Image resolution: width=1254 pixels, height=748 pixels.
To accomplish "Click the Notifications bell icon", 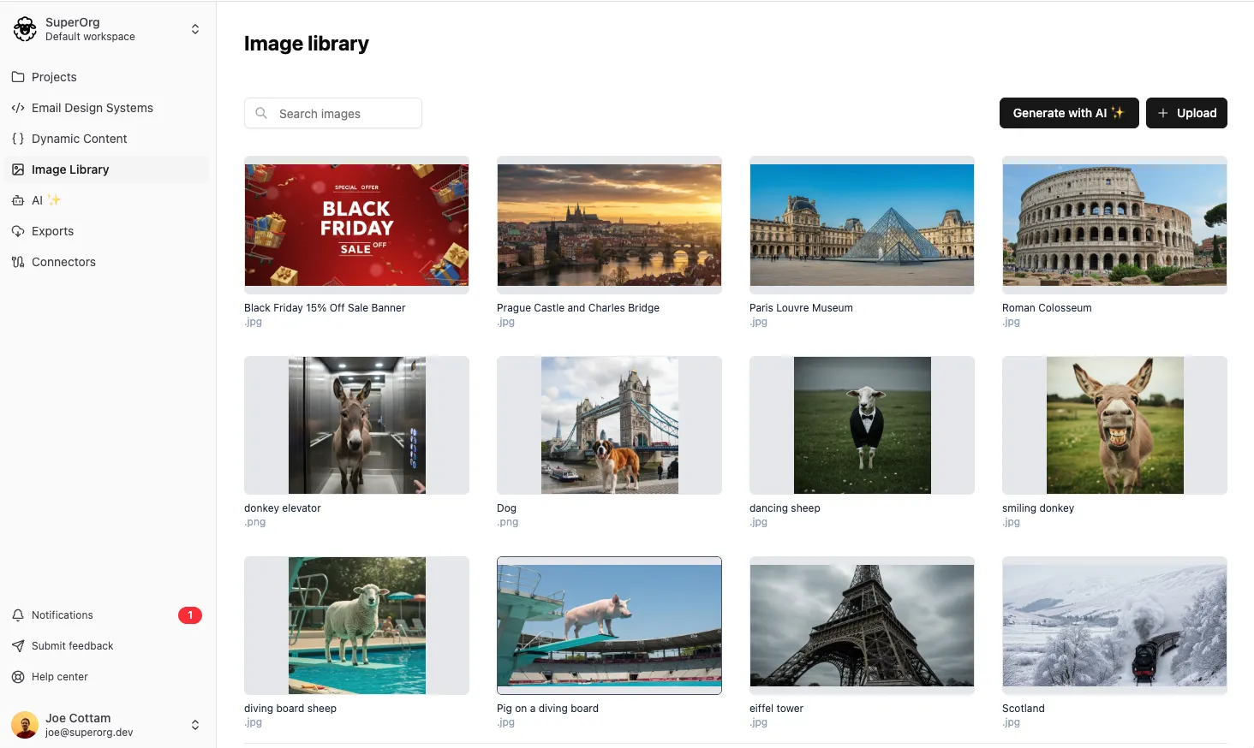I will (18, 614).
